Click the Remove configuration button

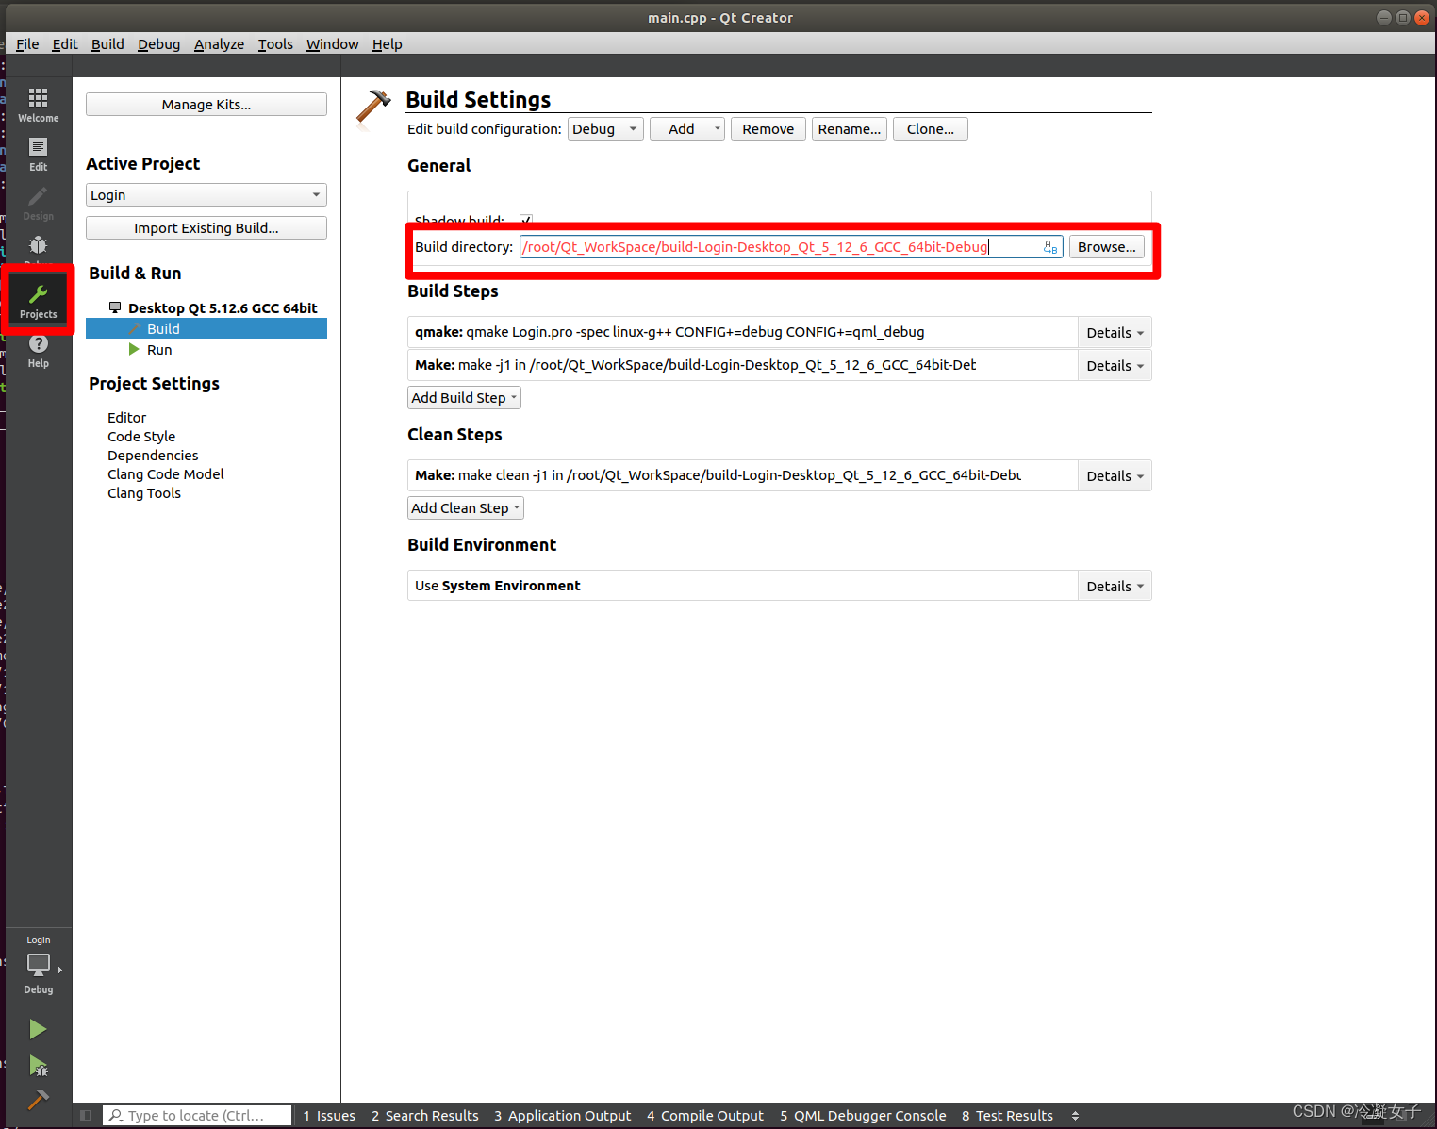768,129
